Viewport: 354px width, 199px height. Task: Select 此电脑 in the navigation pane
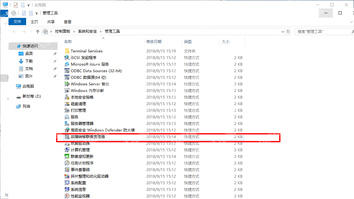point(28,86)
